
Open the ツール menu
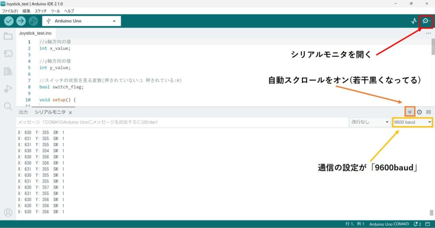click(x=55, y=11)
